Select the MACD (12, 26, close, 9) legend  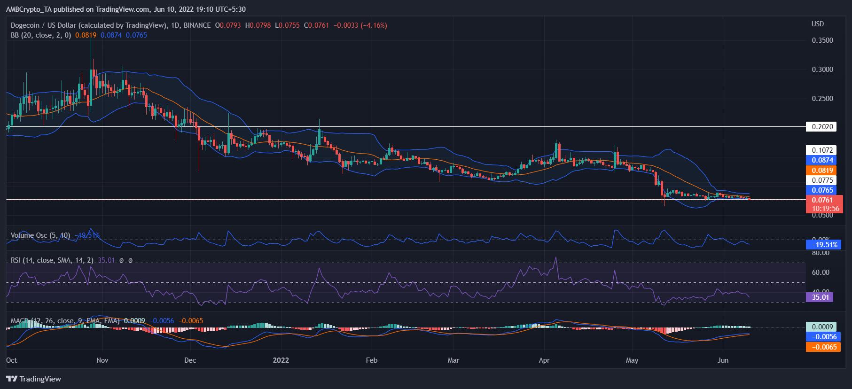65,321
